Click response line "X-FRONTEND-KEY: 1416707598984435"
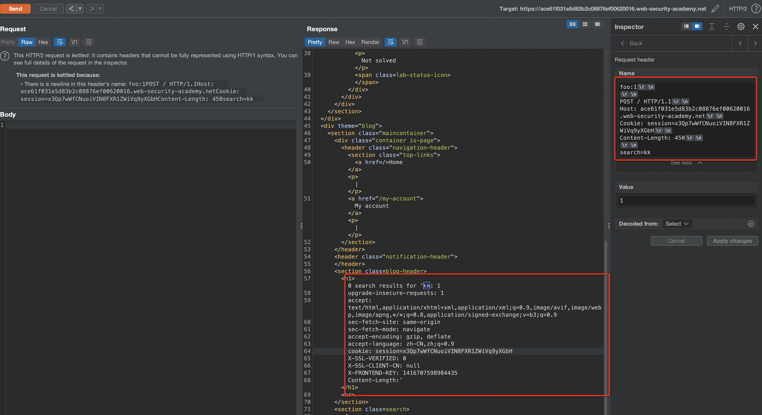The width and height of the screenshot is (762, 415). coord(402,373)
